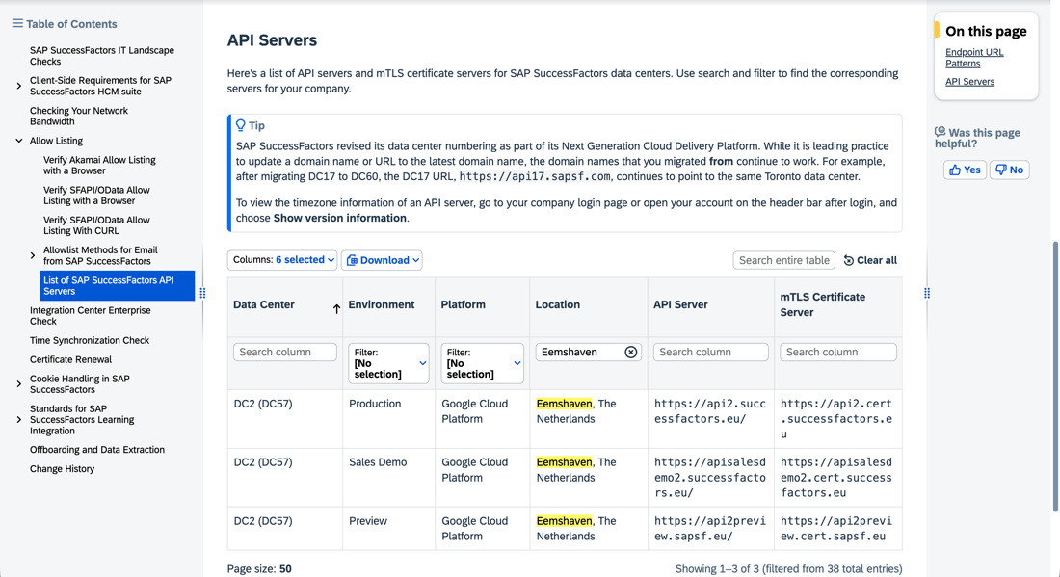Viewport: 1060px width, 577px height.
Task: Jump to Endpoint URL Patterns
Action: pos(974,58)
